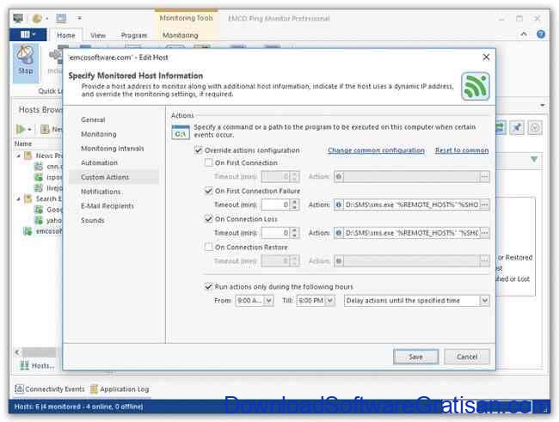Screen dimensions: 559x422
Task: Click the quick access globe icon in title bar
Action: (37, 18)
